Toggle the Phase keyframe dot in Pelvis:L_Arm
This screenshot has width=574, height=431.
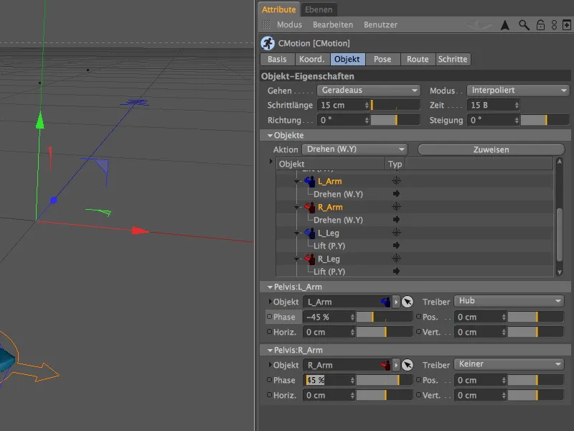pyautogui.click(x=270, y=316)
